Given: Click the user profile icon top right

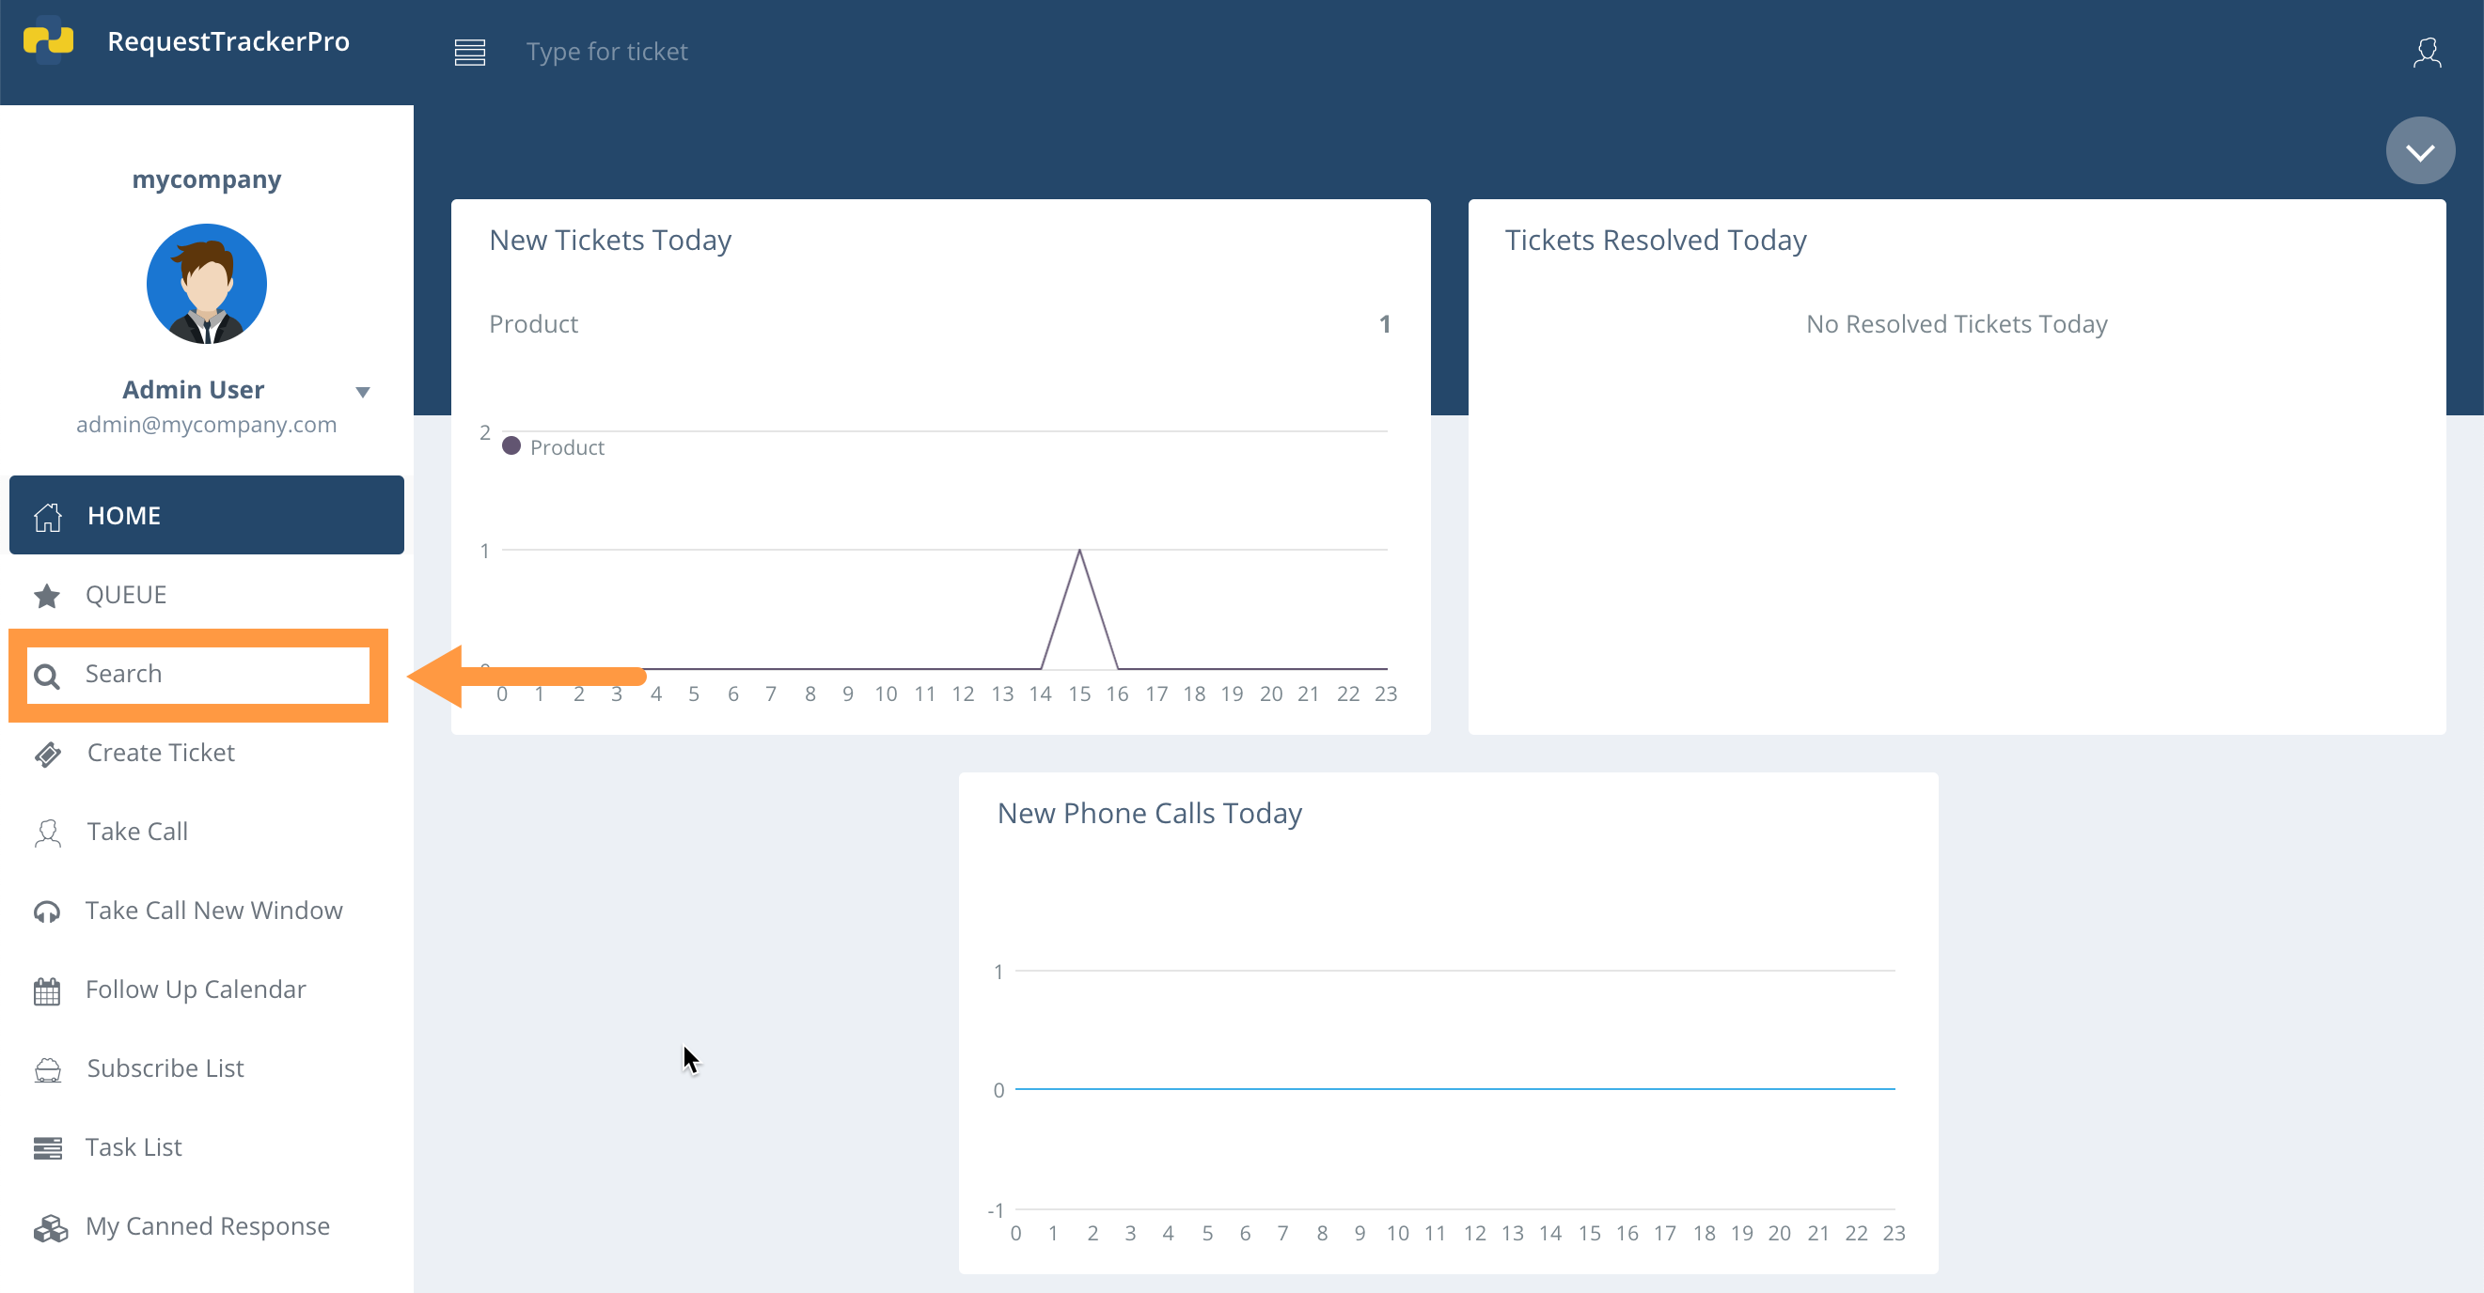Looking at the screenshot, I should pyautogui.click(x=2429, y=53).
